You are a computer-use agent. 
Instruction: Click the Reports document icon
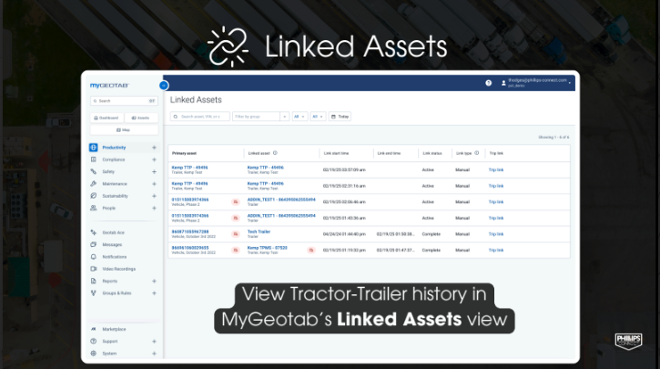[94, 281]
